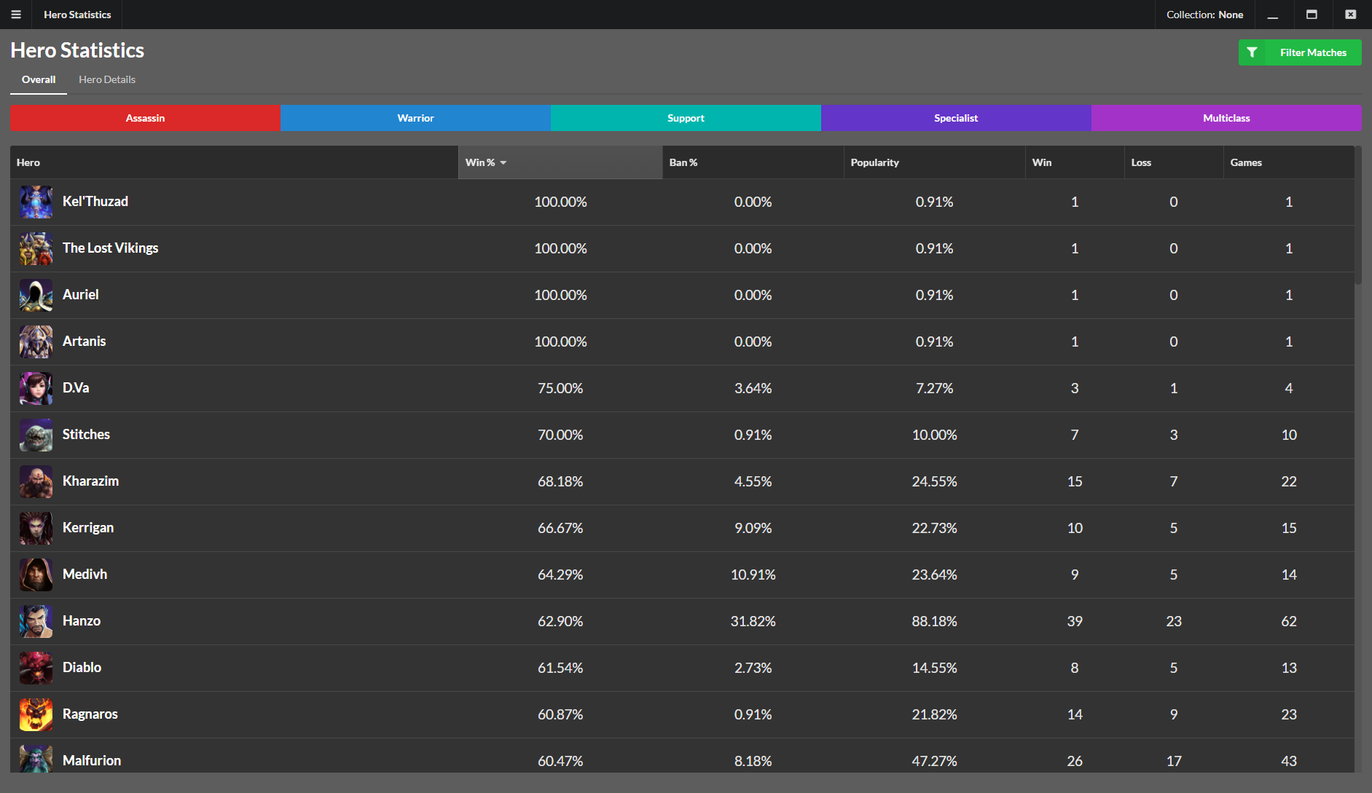Open the Filter Matches dialog
The width and height of the screenshot is (1372, 793).
(x=1300, y=52)
